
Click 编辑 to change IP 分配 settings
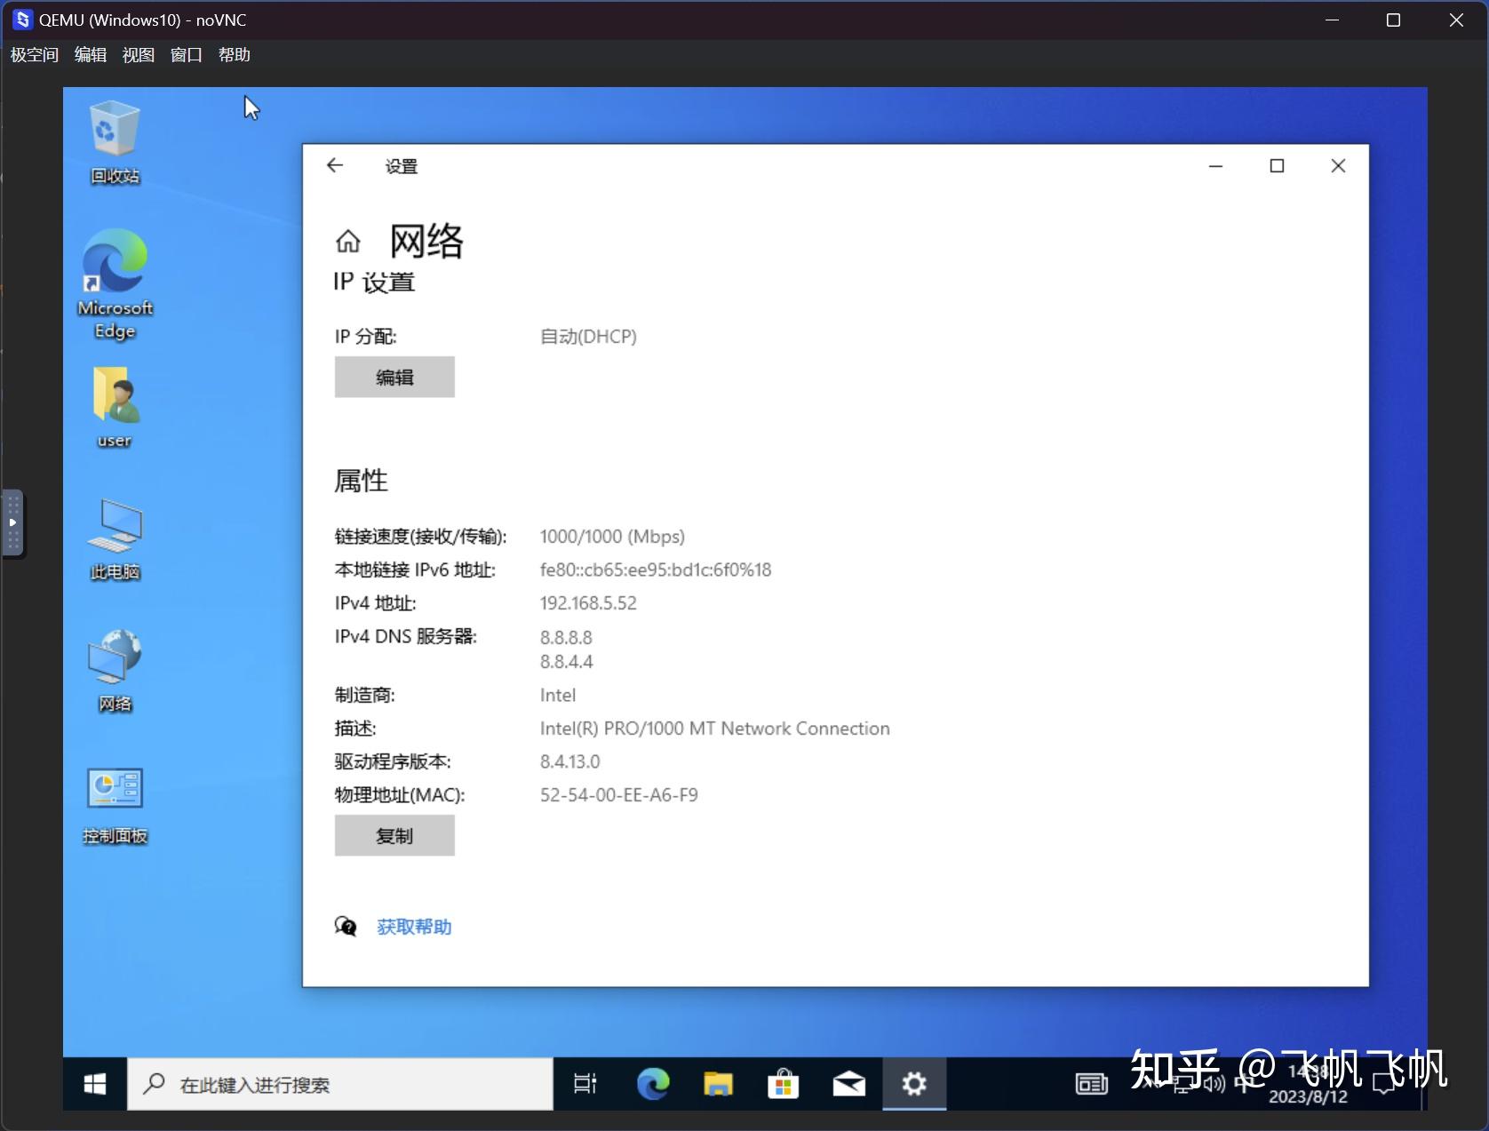coord(394,377)
